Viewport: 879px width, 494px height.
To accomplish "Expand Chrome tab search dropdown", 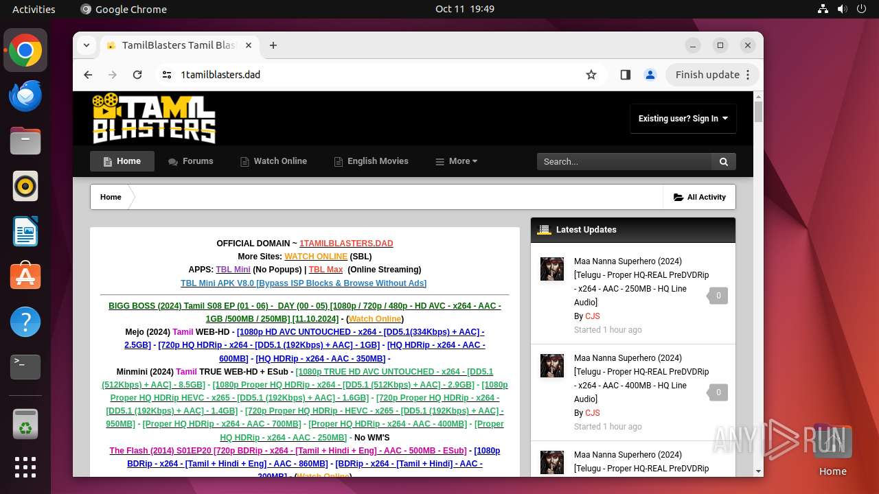I will pyautogui.click(x=87, y=45).
